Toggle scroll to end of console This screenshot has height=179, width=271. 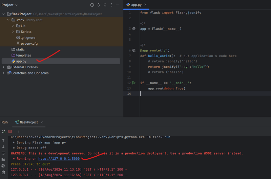[x=3, y=159]
